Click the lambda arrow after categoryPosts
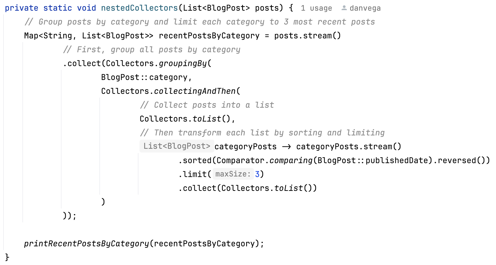 (286, 146)
